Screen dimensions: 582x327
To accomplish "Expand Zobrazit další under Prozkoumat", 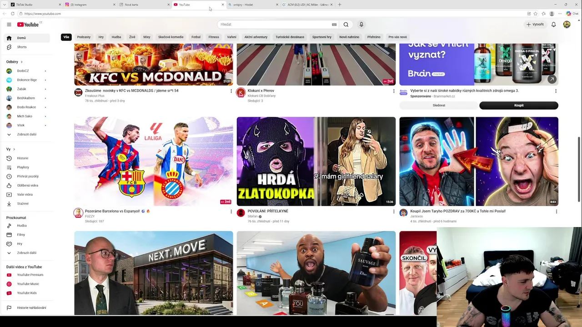I will tap(27, 253).
